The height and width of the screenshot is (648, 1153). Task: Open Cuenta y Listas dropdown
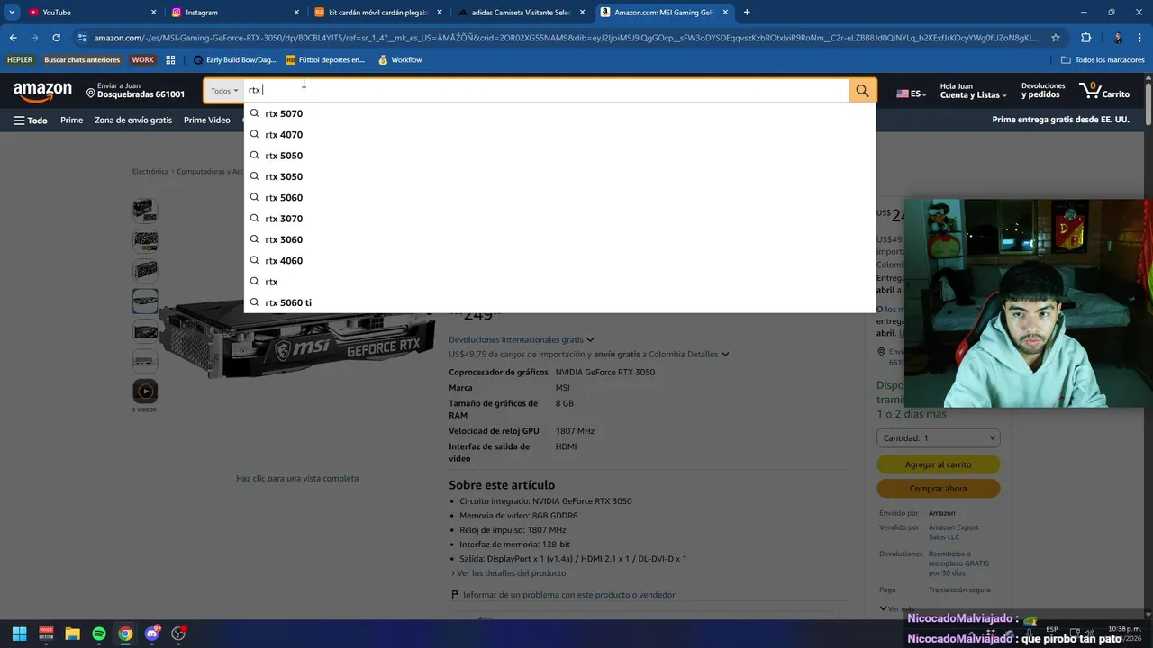coord(973,91)
